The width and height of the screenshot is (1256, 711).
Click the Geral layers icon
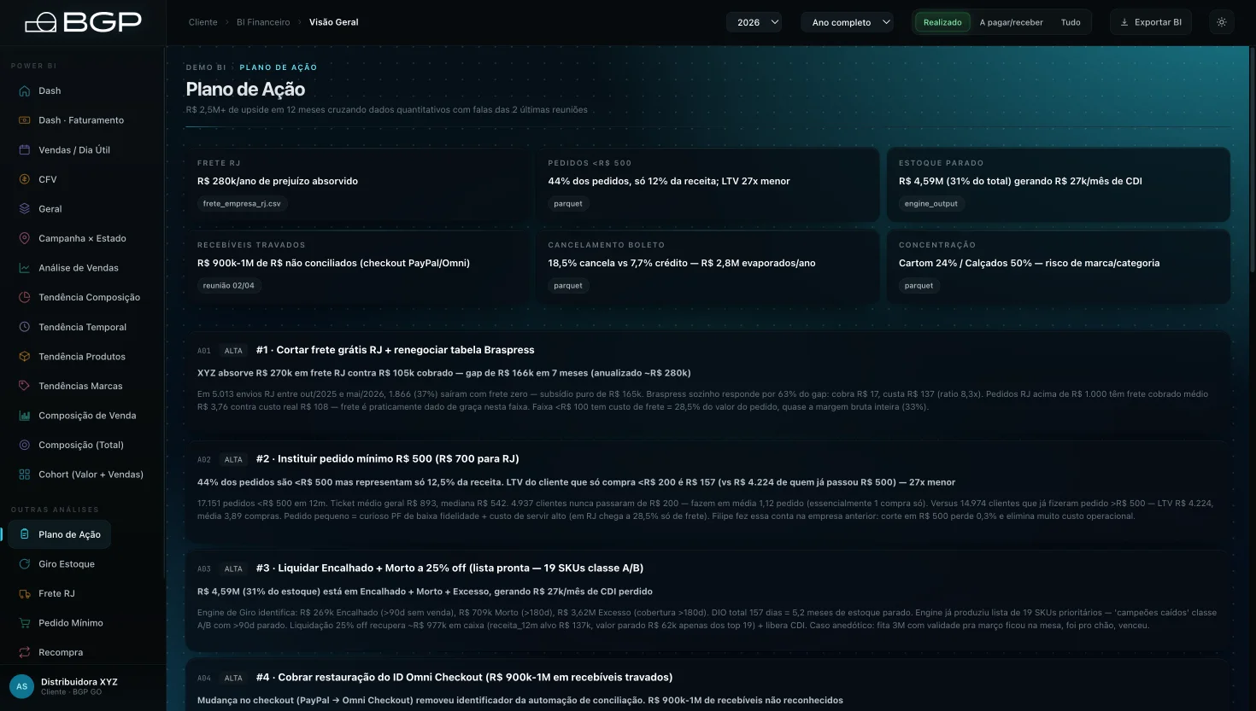coord(25,209)
